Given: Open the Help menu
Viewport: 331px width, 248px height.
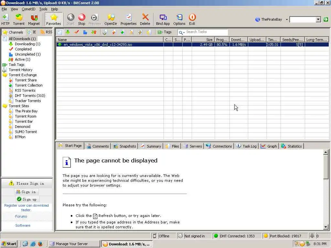Looking at the screenshot, I should [x=54, y=9].
